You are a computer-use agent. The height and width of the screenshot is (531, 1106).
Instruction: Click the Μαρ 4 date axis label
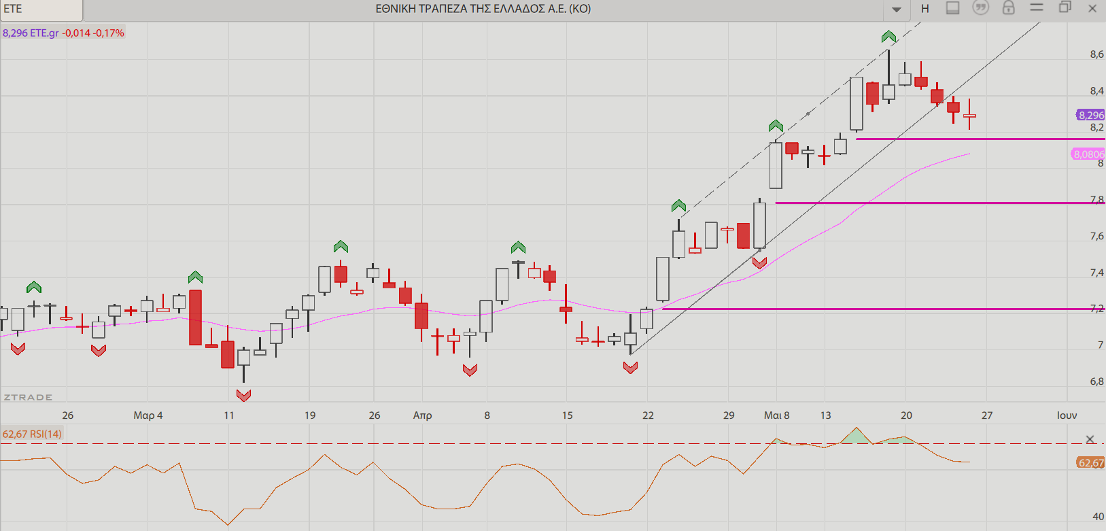148,415
